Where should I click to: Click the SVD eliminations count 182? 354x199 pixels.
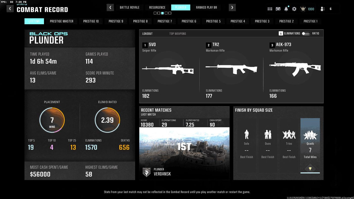(x=146, y=96)
